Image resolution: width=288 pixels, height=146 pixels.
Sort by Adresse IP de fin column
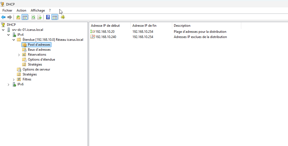151,26
